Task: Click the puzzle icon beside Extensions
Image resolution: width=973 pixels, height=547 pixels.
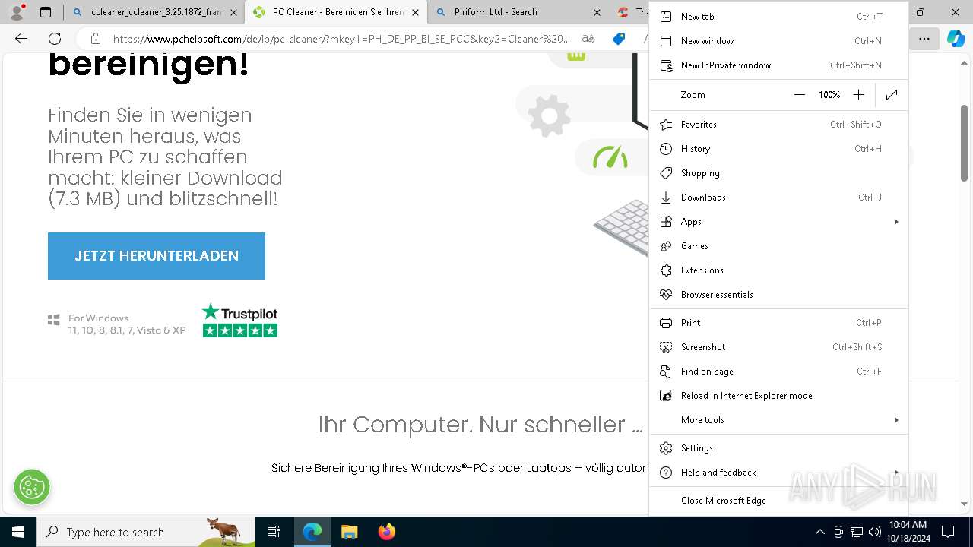Action: (x=666, y=270)
